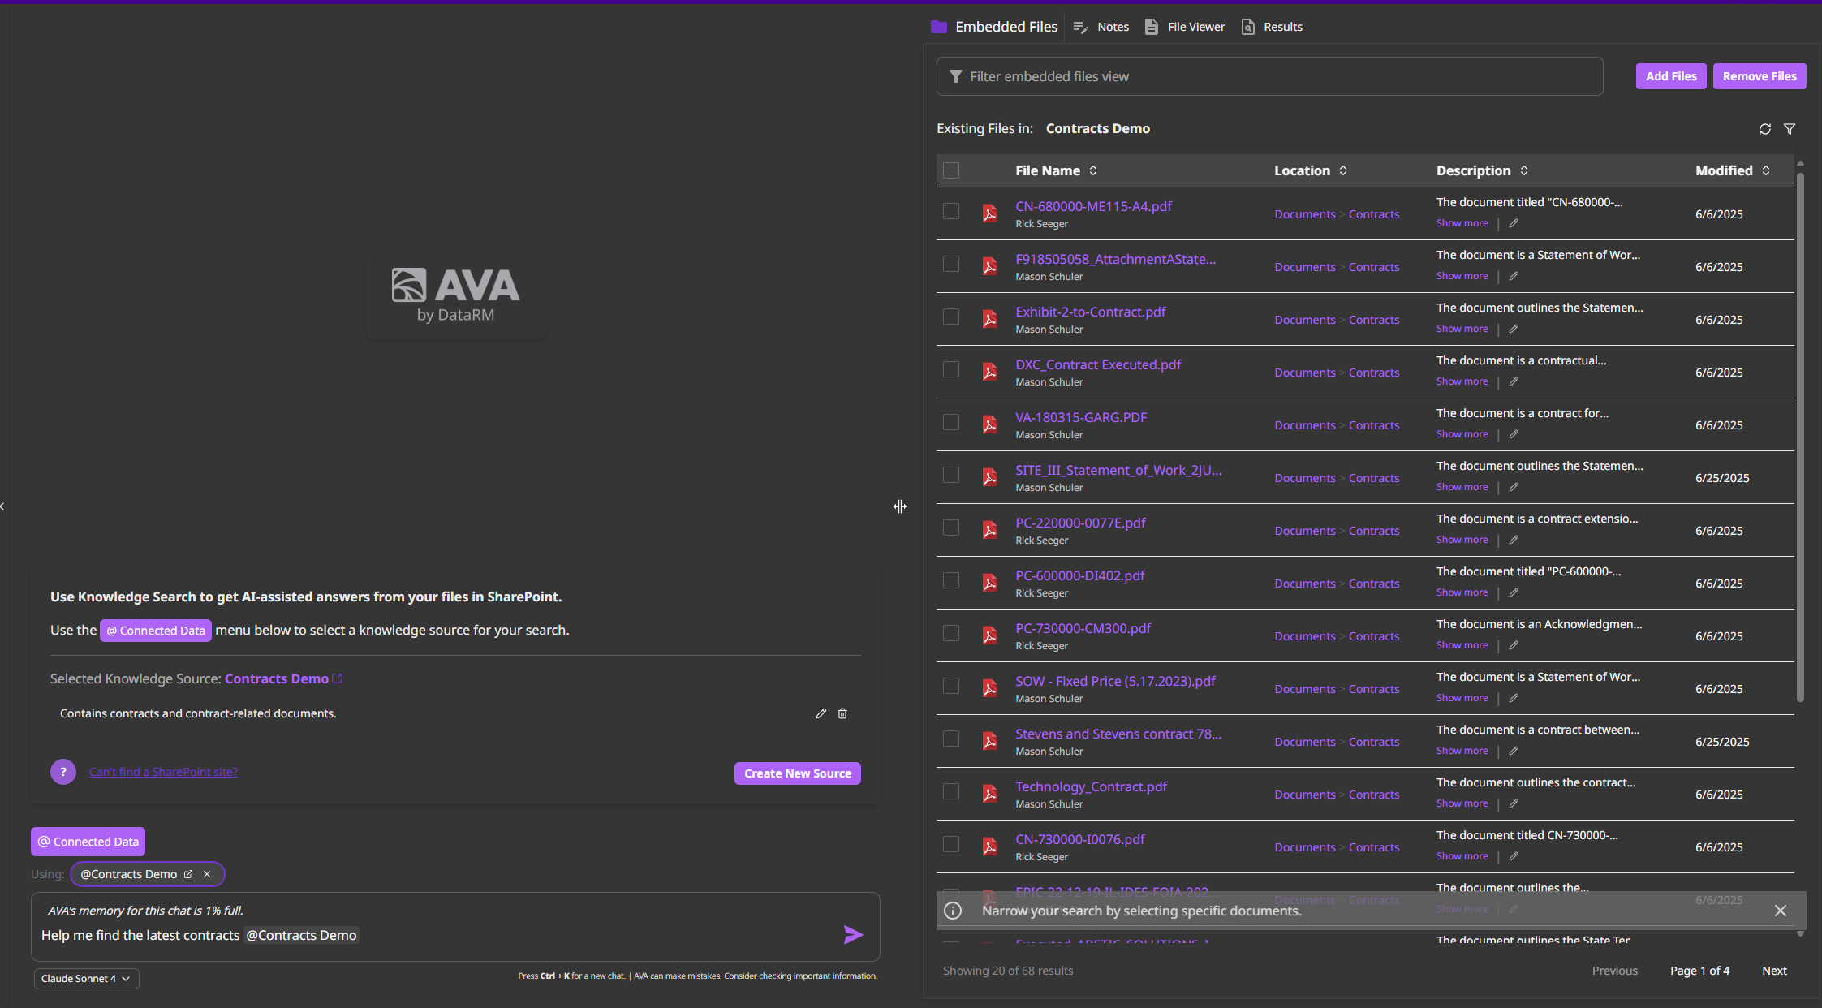Click the help question mark icon
The image size is (1822, 1008).
click(63, 771)
